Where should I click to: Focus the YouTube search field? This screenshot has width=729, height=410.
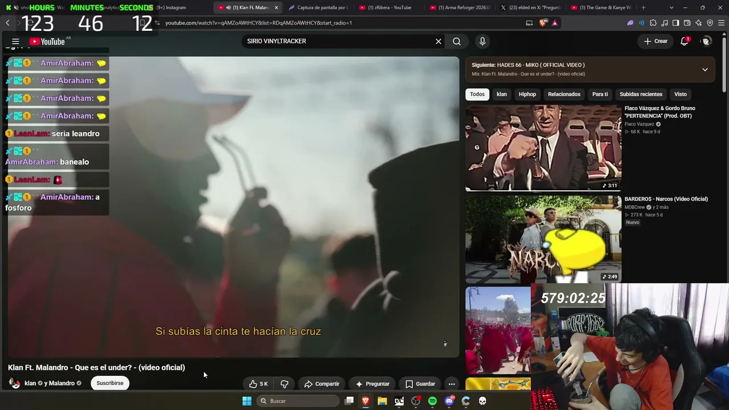click(x=339, y=41)
